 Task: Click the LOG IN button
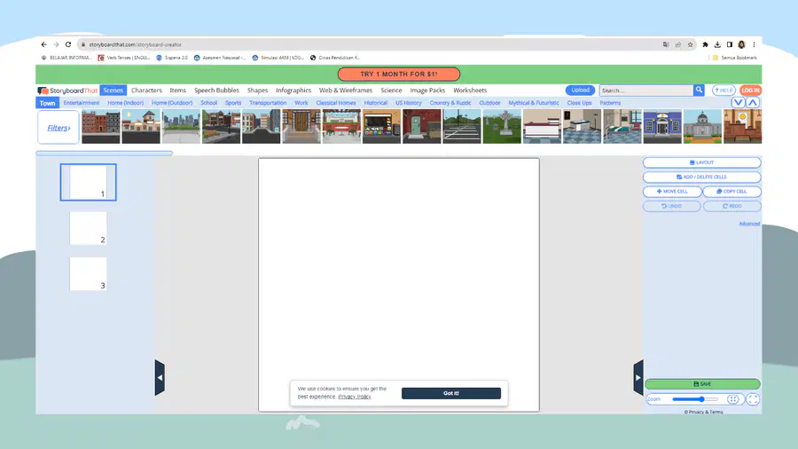(750, 91)
